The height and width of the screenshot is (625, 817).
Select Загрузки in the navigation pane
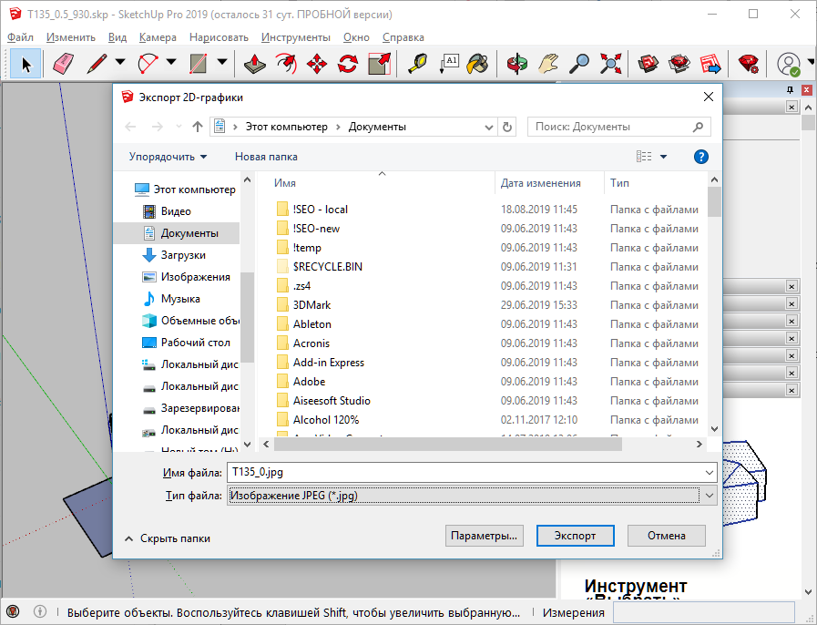point(182,255)
